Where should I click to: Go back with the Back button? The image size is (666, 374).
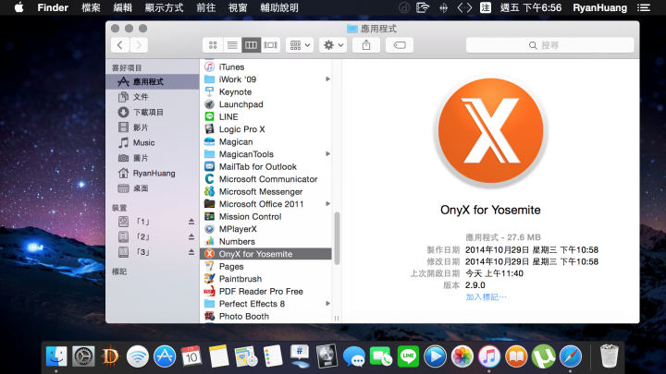point(120,45)
